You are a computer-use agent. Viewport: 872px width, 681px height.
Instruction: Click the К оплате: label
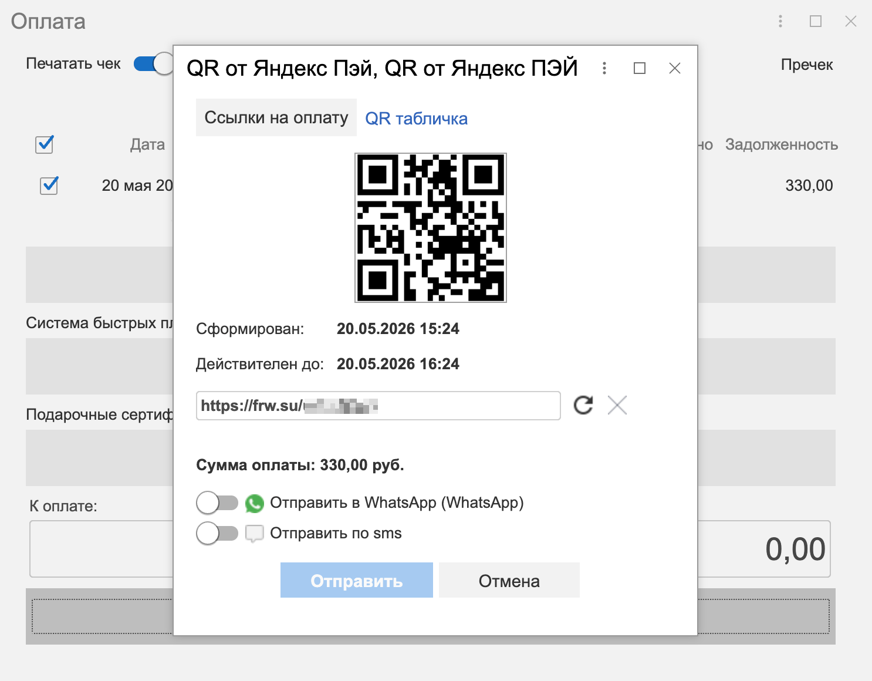click(63, 506)
